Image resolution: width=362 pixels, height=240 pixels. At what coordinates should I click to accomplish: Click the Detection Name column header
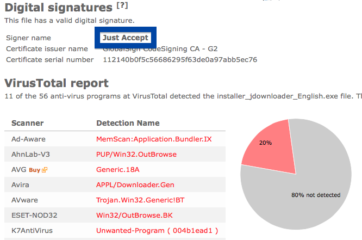[128, 123]
